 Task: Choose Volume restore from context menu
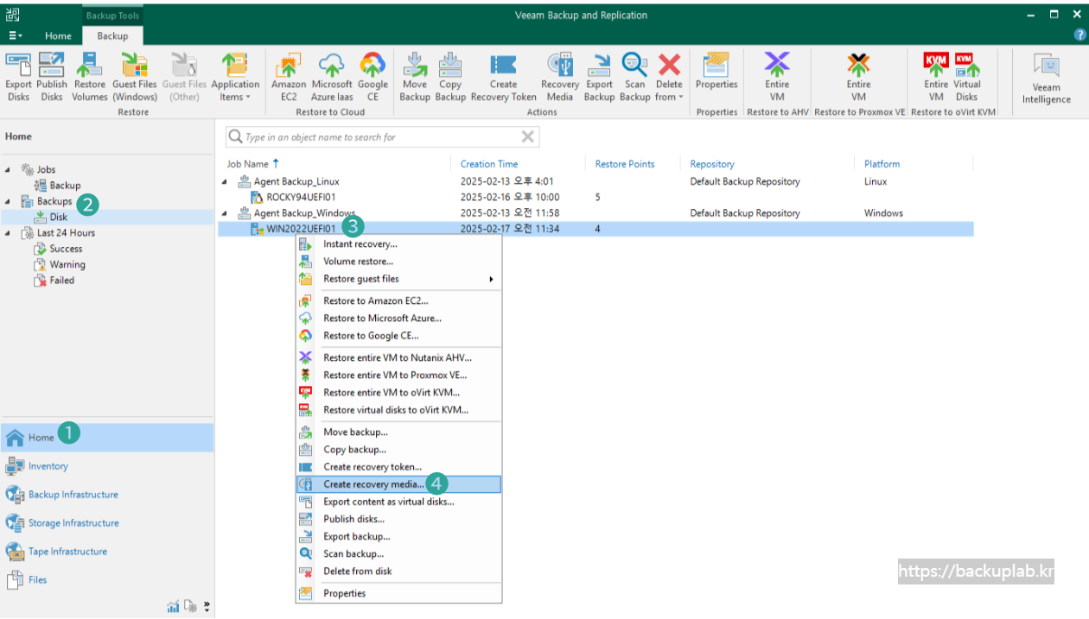point(398,262)
